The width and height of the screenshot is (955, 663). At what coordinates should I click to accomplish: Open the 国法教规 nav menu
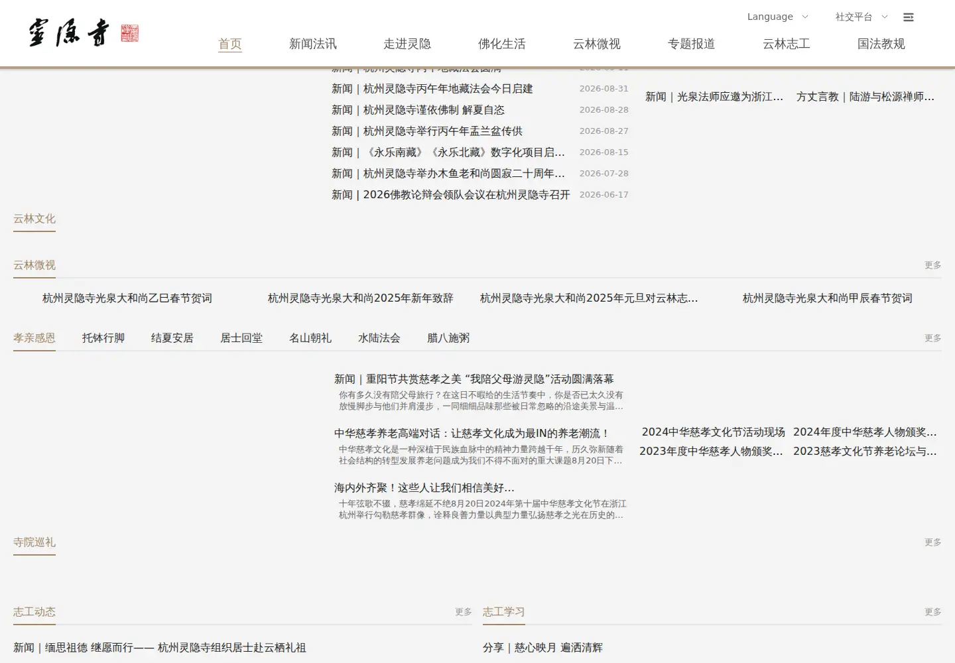pyautogui.click(x=881, y=44)
